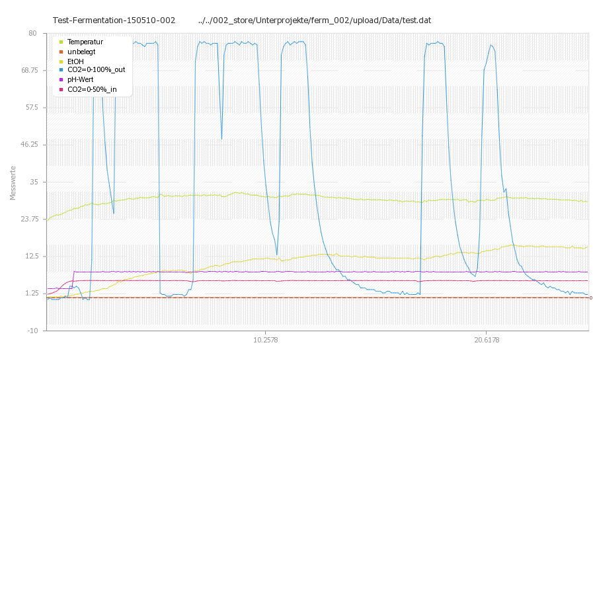Click the blue CO2=0-100%_out legend square
The height and width of the screenshot is (595, 595).
click(x=61, y=69)
